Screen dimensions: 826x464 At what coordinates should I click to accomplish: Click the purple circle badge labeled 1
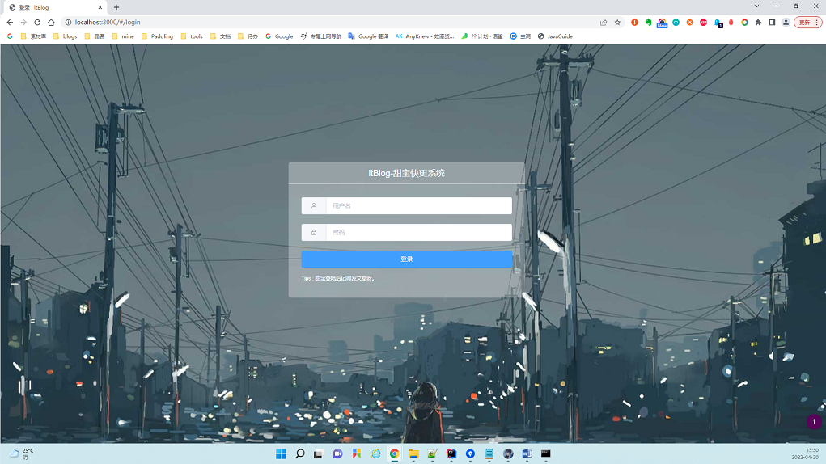814,421
